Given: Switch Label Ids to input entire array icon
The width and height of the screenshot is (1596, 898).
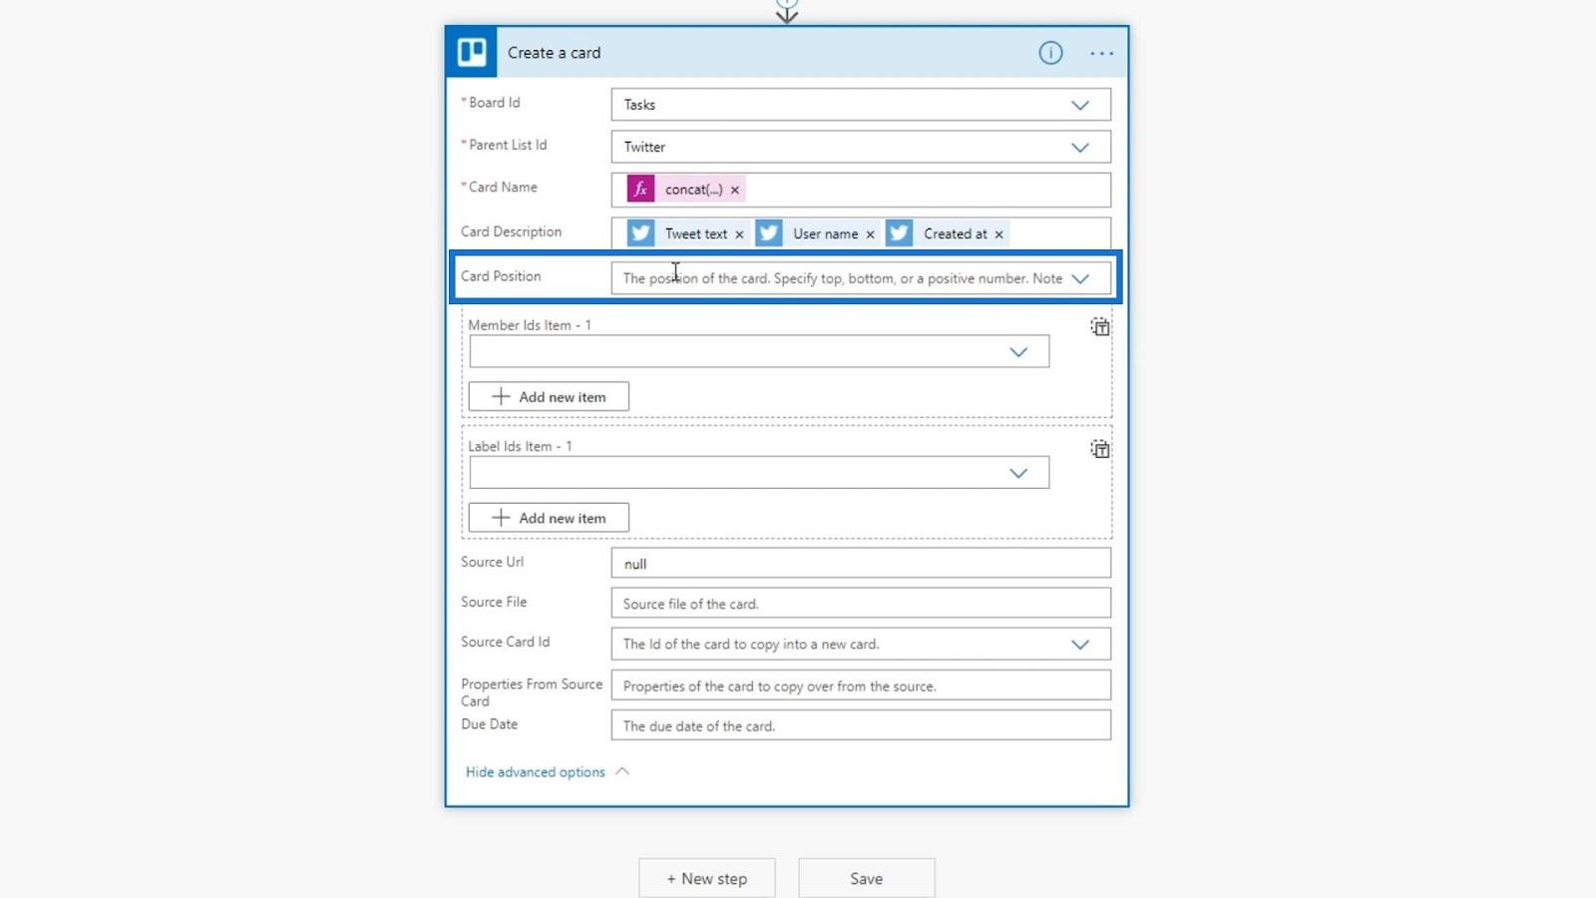Looking at the screenshot, I should click(x=1099, y=449).
